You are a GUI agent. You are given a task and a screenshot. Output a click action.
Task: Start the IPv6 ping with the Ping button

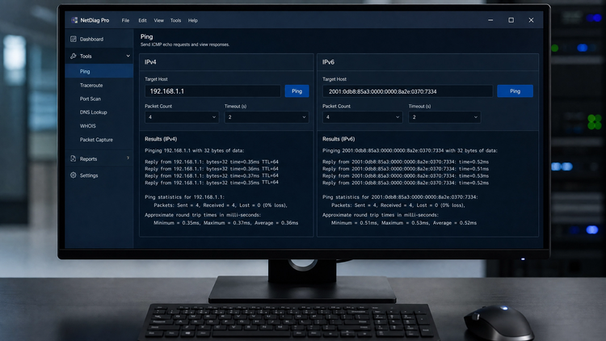515,91
